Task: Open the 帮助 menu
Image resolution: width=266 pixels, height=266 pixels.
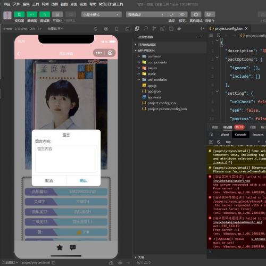Action: click(x=93, y=4)
